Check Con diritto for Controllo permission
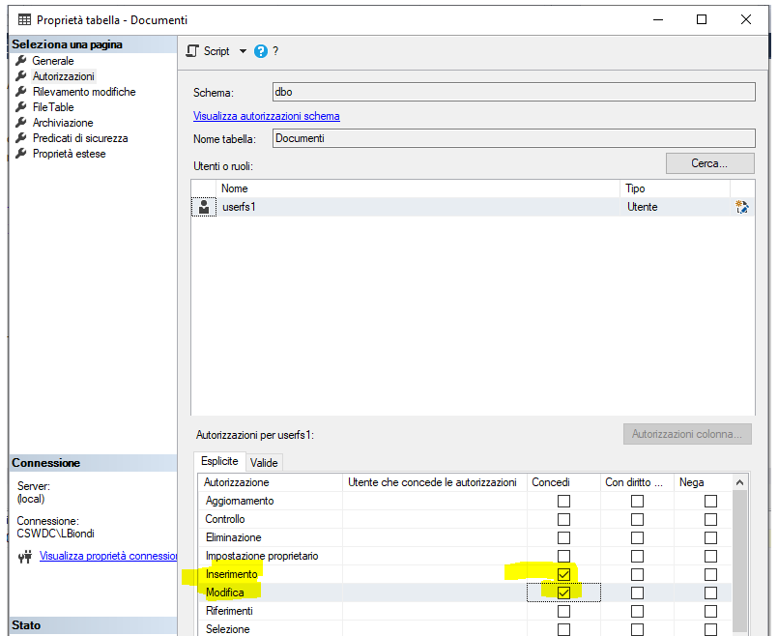The image size is (778, 636). coord(636,519)
